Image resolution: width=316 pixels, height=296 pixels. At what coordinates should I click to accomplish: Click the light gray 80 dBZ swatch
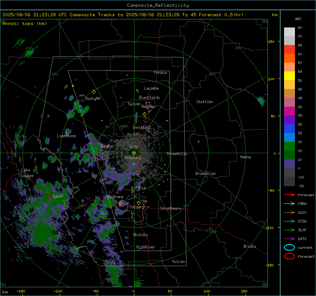[289, 32]
